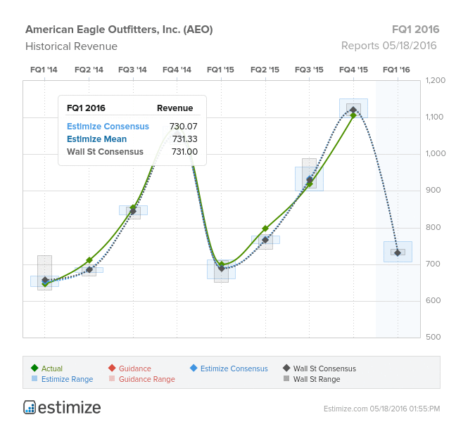Click the FQ1 2016 tooltip heading

(x=86, y=108)
